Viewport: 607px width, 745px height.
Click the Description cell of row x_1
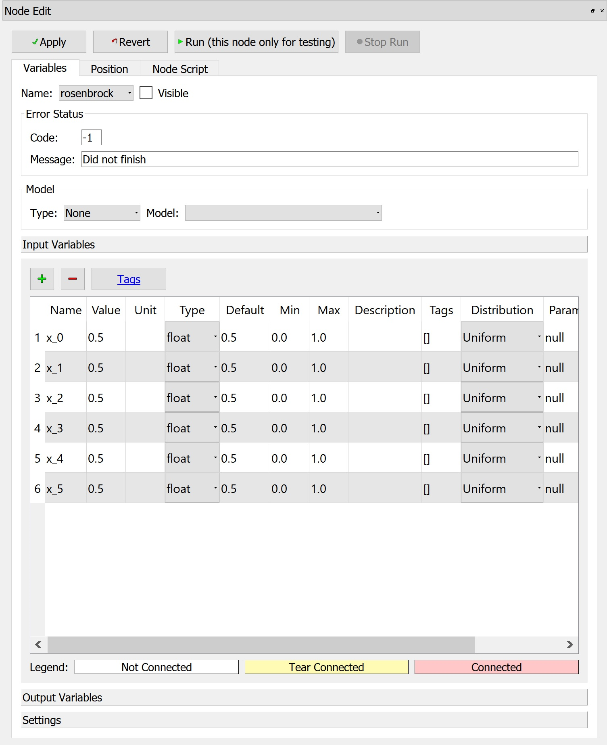385,367
